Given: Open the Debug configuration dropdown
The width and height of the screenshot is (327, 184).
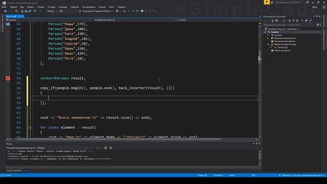Looking at the screenshot, I should (x=52, y=11).
